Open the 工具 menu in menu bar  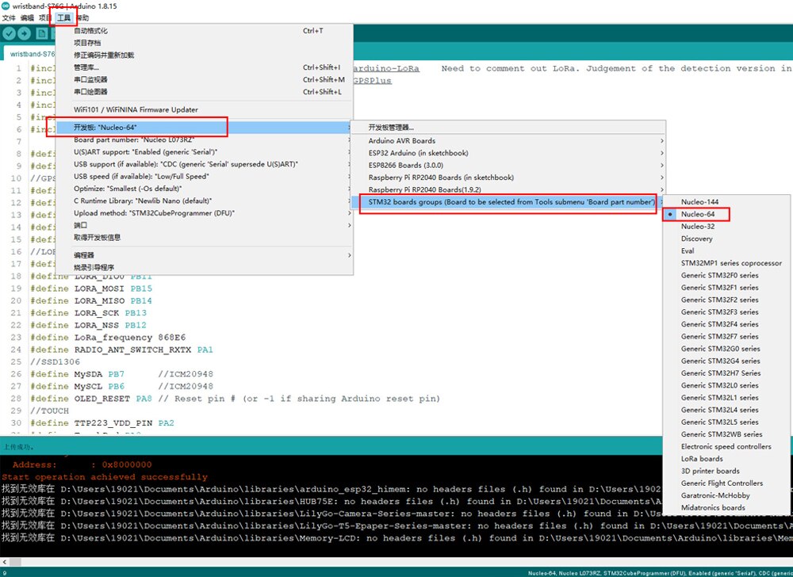(x=64, y=17)
